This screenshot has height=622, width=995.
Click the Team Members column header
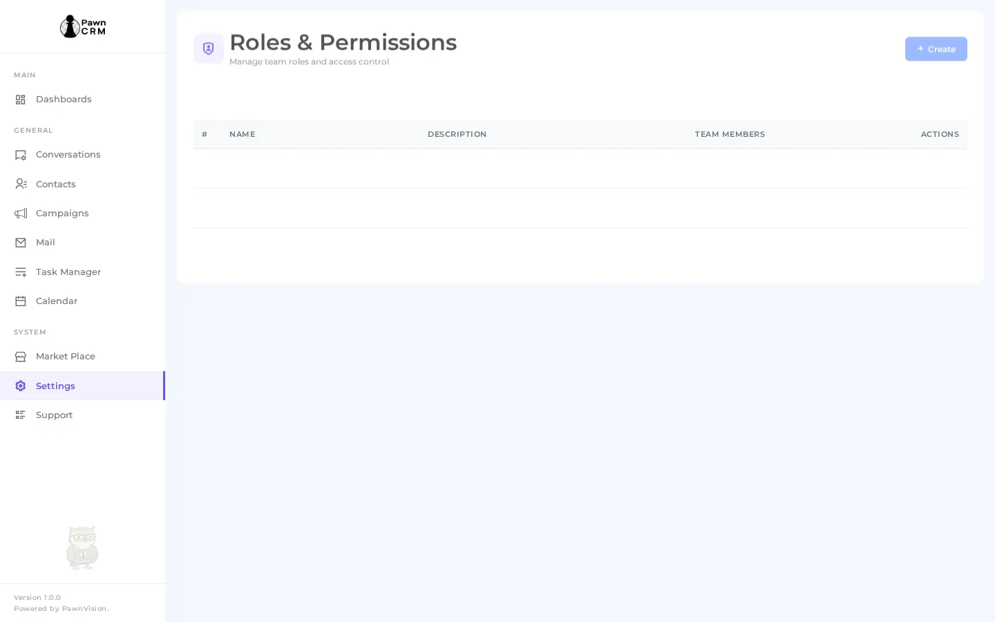[730, 134]
